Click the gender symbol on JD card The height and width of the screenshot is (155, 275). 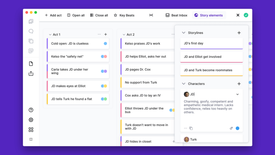click(231, 128)
